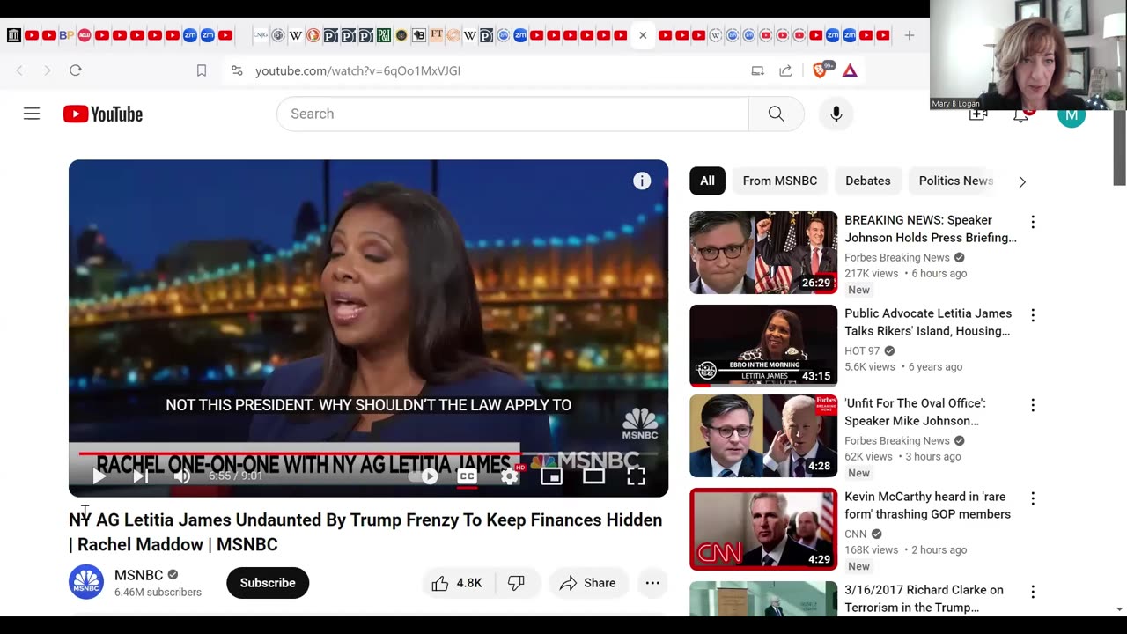Show more filter chips with the right chevron

(x=1022, y=181)
